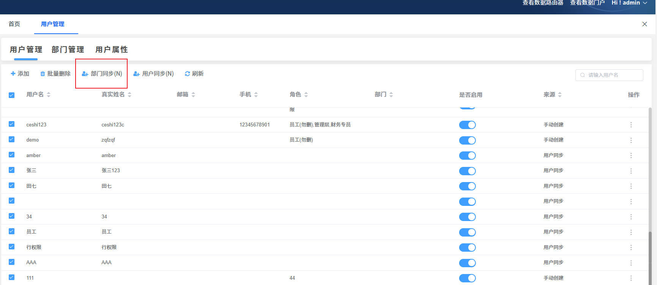The height and width of the screenshot is (285, 657).
Task: Switch to the 用户属性 tab
Action: 111,50
